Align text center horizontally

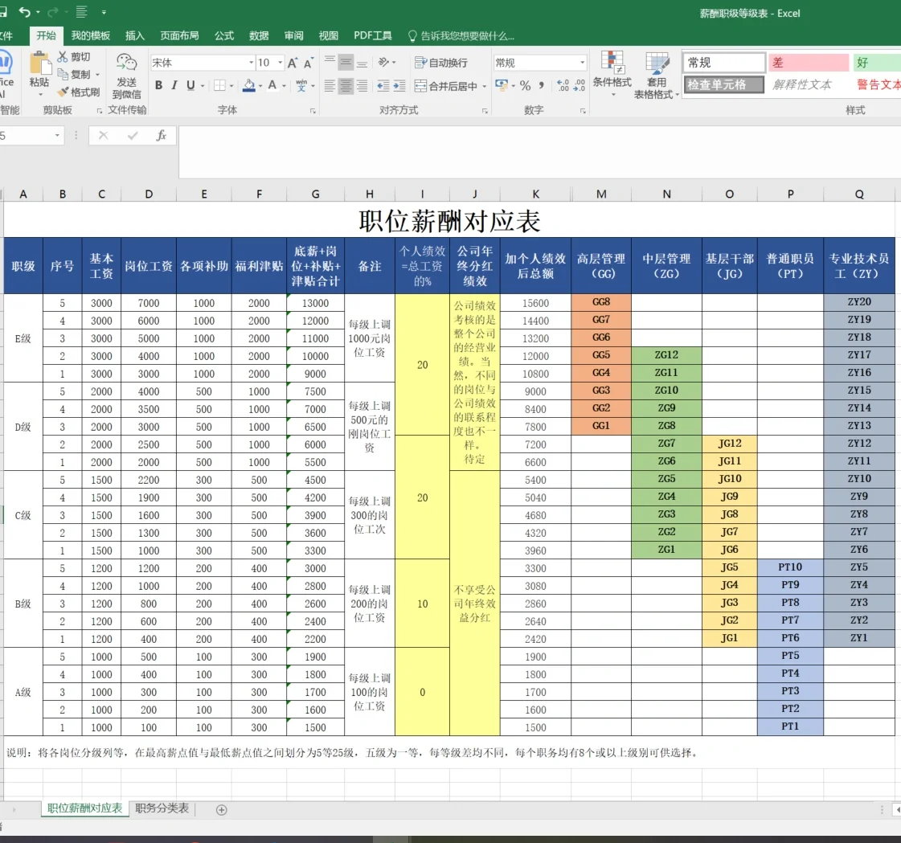[346, 86]
